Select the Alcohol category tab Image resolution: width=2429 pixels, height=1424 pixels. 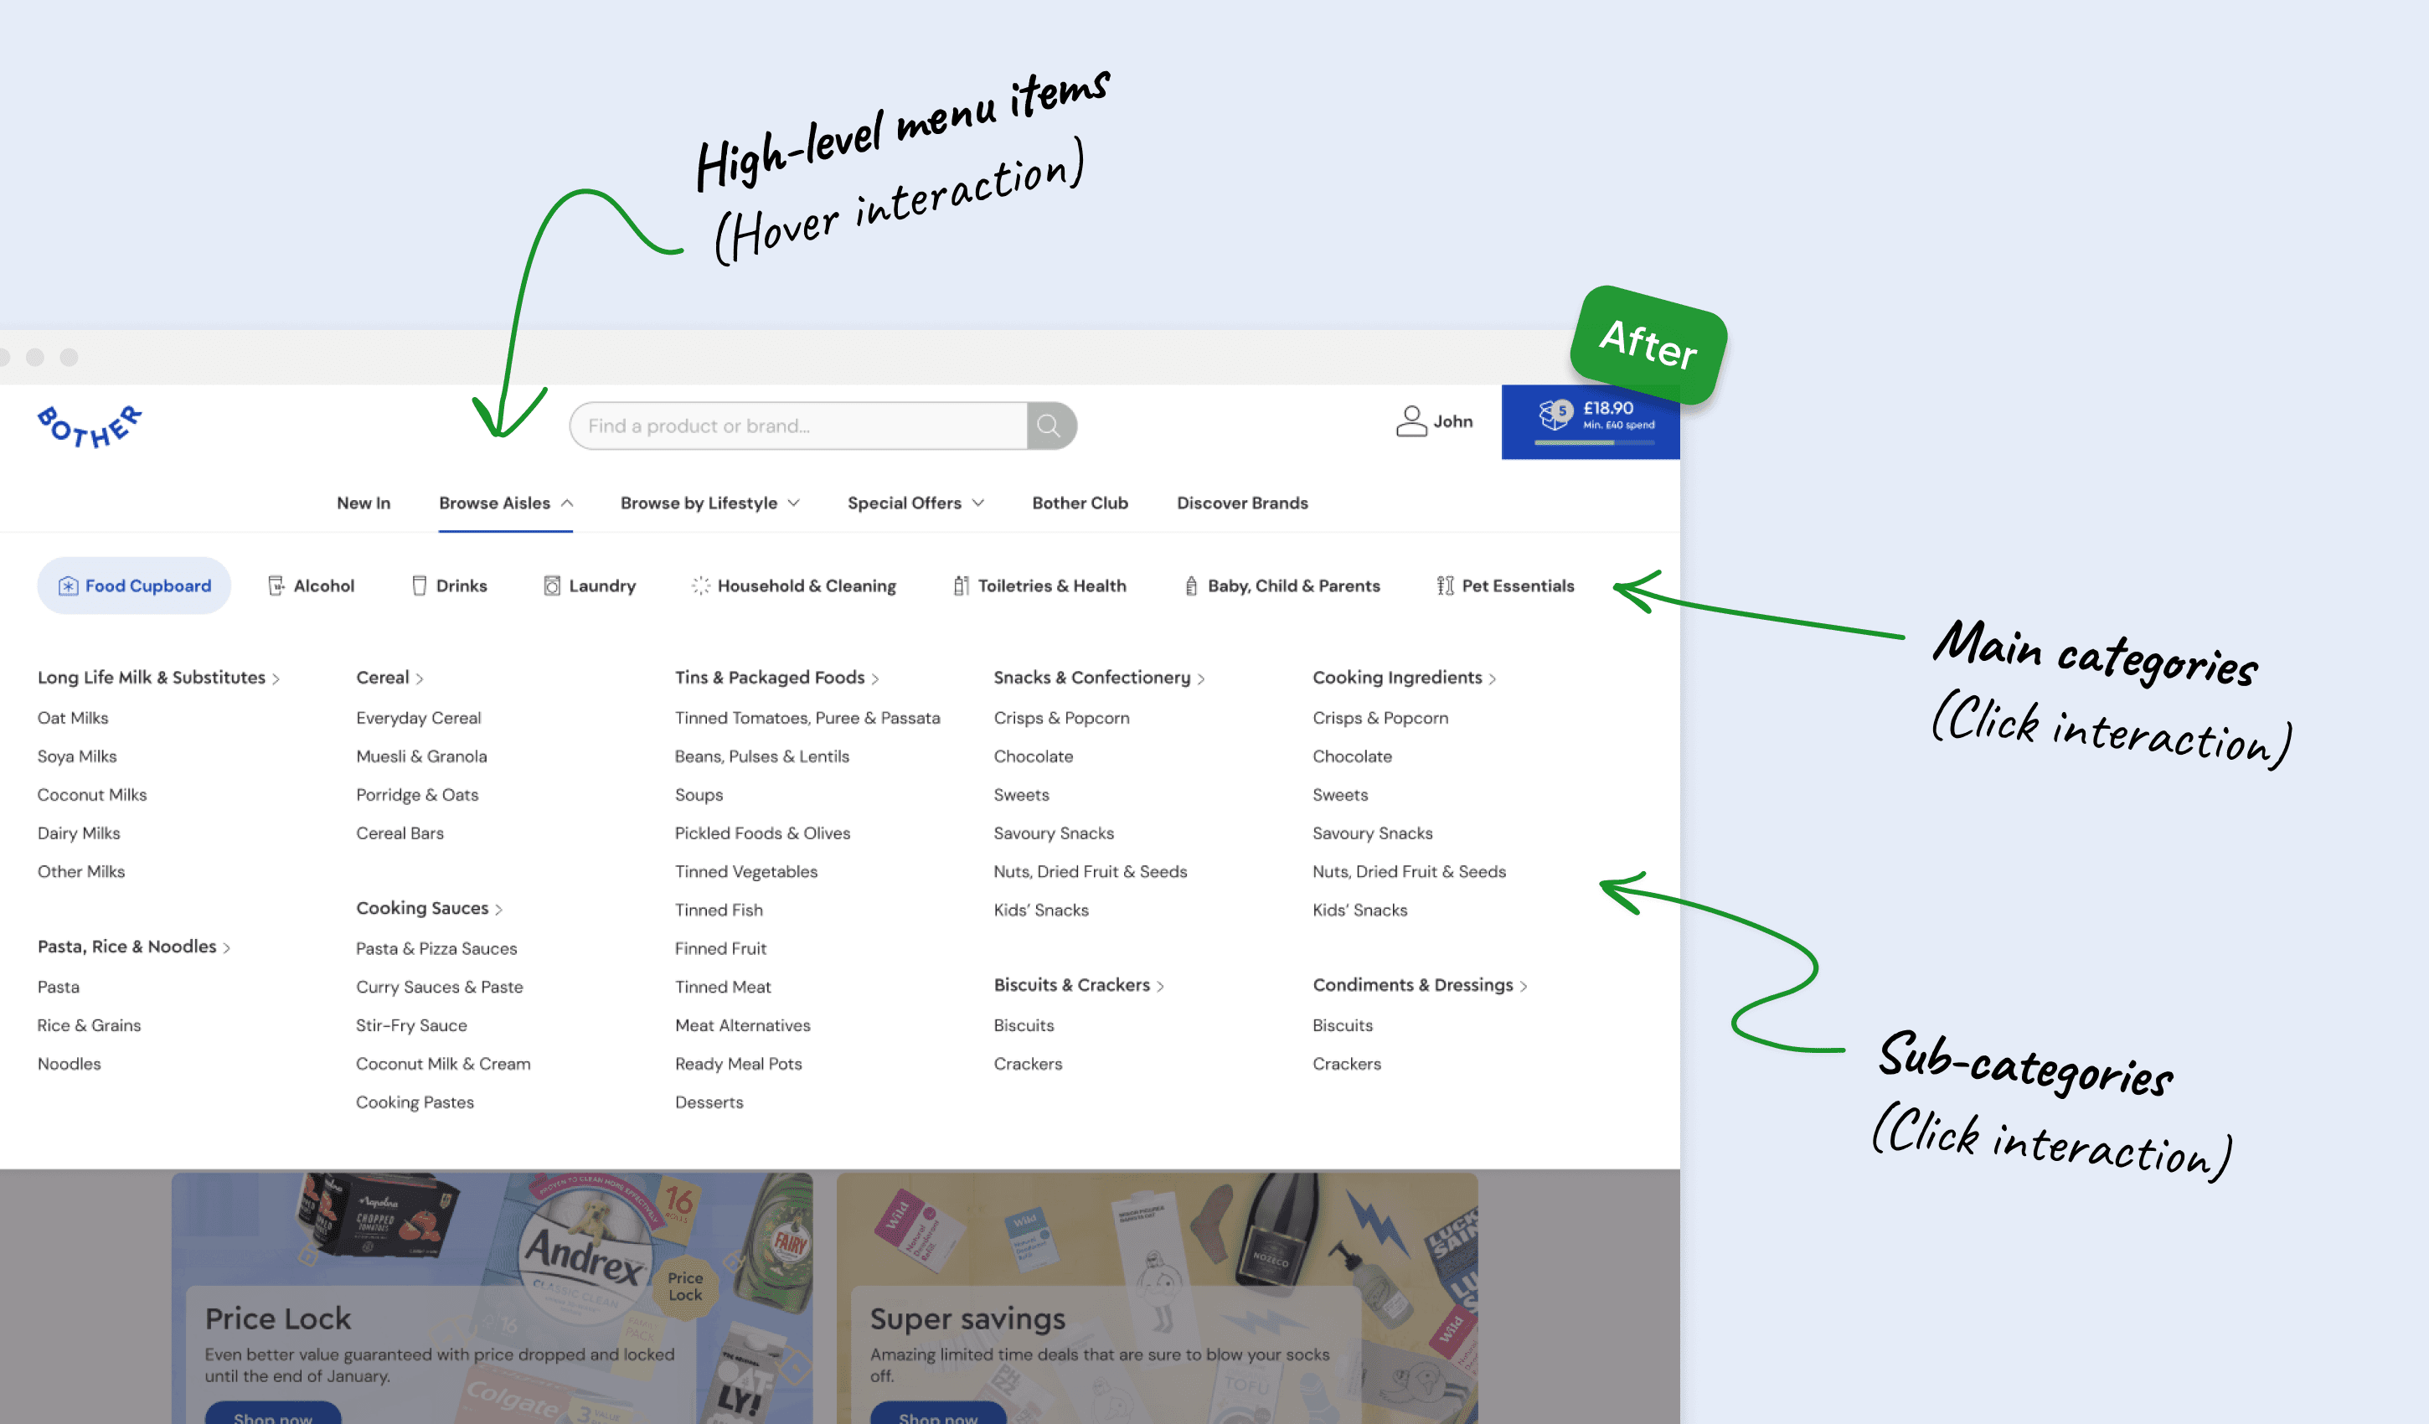click(312, 586)
